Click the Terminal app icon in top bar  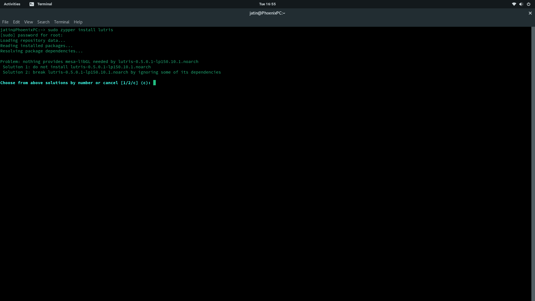point(32,4)
